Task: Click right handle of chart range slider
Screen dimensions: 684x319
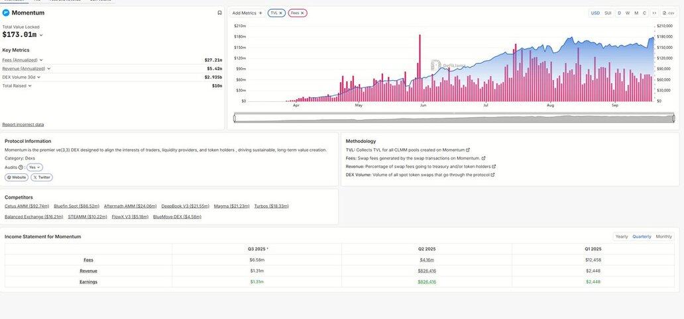Action: [674, 118]
